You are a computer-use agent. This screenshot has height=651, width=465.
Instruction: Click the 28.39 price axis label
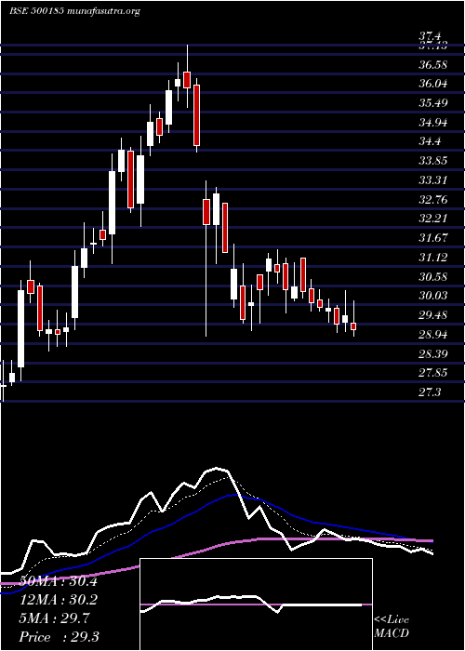pyautogui.click(x=433, y=353)
